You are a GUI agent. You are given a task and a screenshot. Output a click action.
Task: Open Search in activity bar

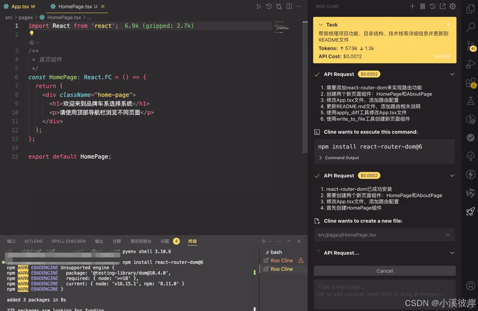(470, 27)
